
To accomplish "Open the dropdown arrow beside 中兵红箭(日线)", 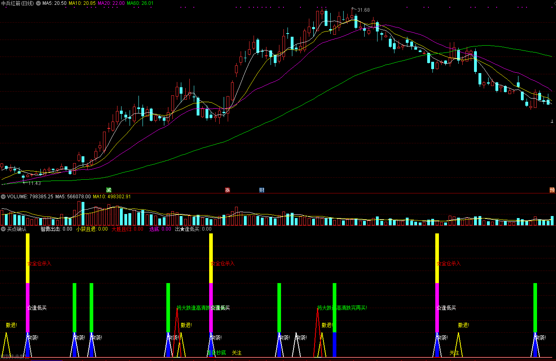I will coord(38,3).
